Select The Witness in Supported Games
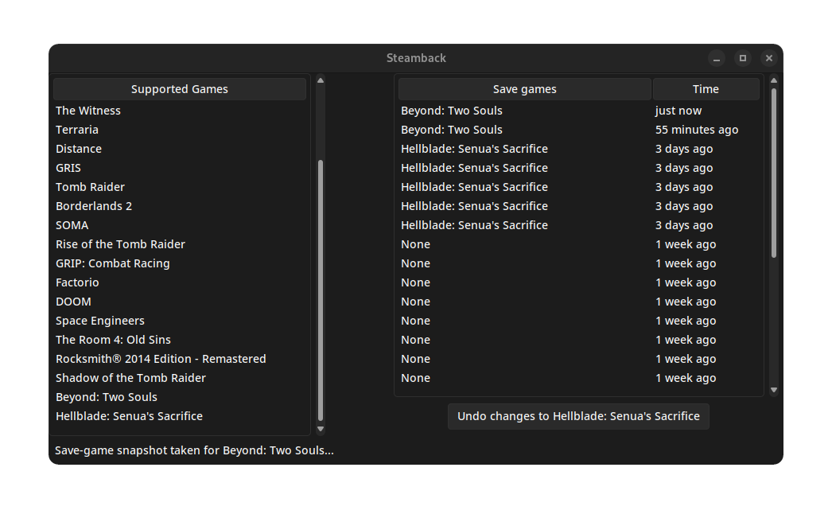Image resolution: width=832 pixels, height=518 pixels. [x=88, y=110]
